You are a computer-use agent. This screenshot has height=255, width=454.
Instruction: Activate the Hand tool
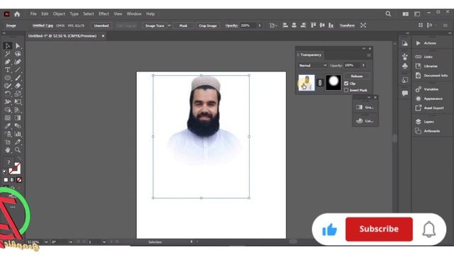click(x=8, y=150)
